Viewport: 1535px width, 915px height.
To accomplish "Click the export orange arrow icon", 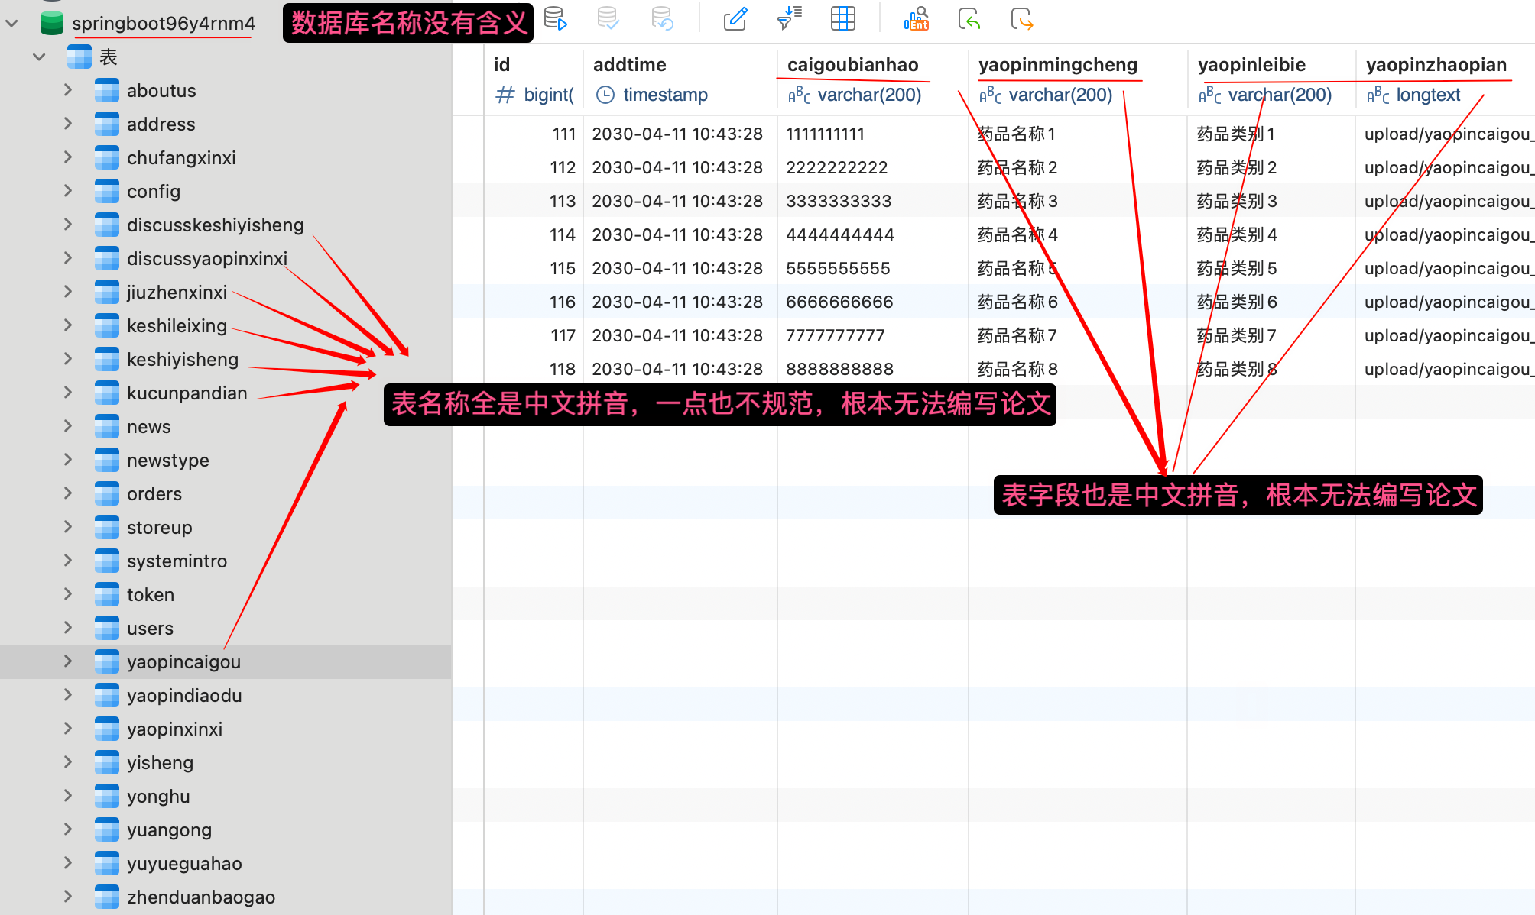I will point(1021,18).
